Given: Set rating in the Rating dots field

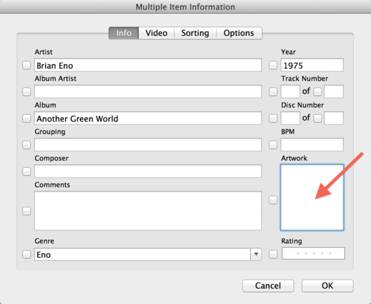Looking at the screenshot, I should coord(313,254).
